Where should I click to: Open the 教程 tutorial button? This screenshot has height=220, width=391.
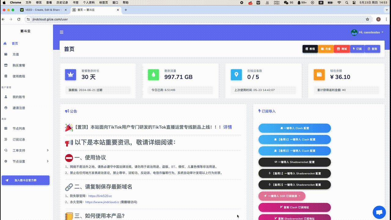[310, 49]
